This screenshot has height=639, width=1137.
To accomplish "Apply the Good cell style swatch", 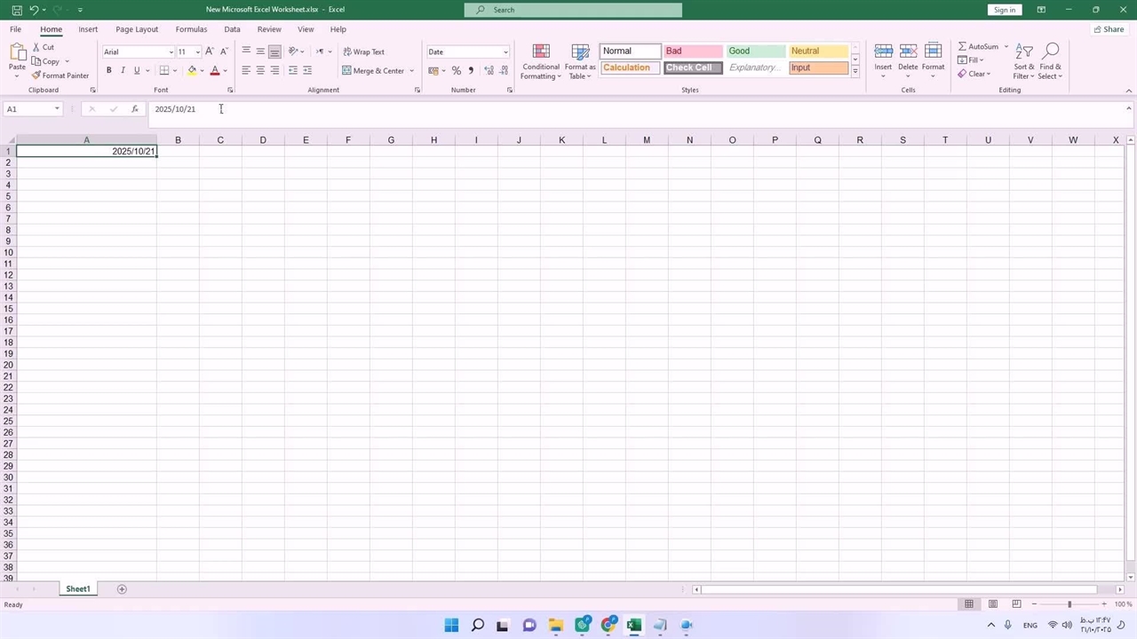I will pos(755,51).
